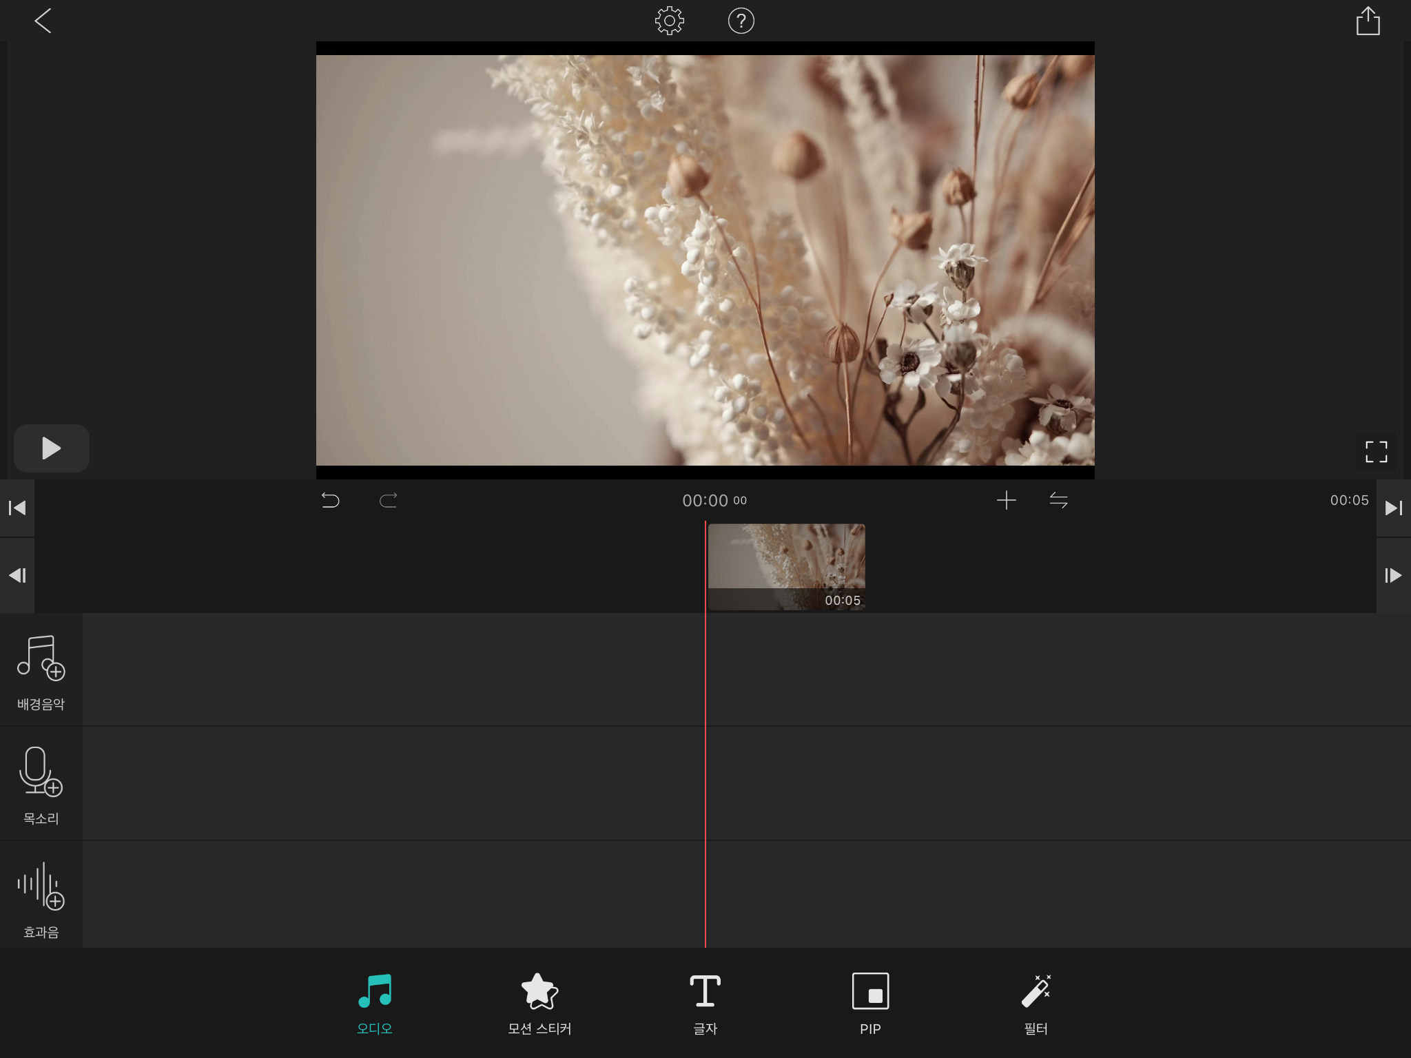Redo the last action

pos(389,500)
